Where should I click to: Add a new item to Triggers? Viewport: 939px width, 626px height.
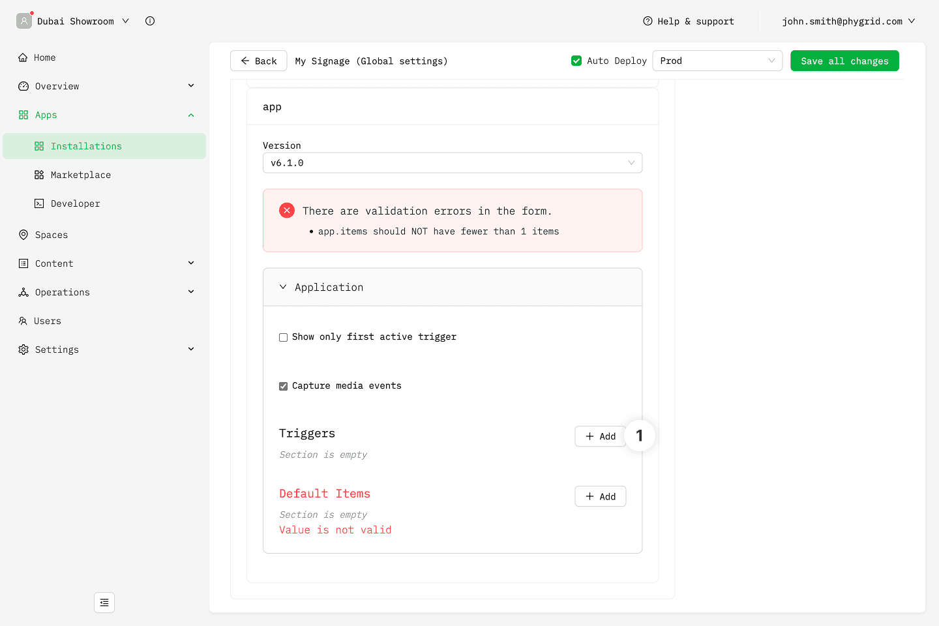600,436
